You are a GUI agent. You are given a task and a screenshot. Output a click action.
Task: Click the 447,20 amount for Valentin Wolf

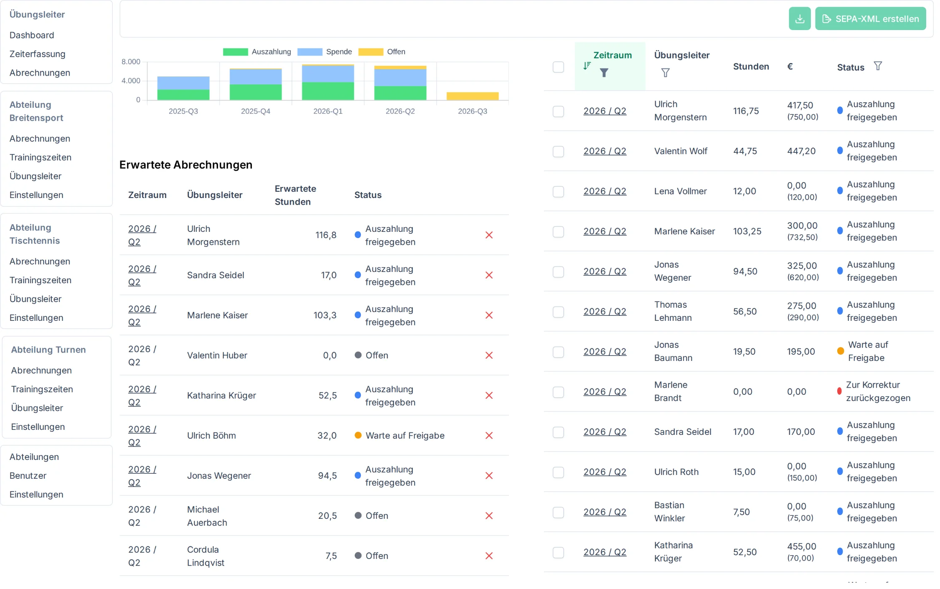tap(801, 151)
